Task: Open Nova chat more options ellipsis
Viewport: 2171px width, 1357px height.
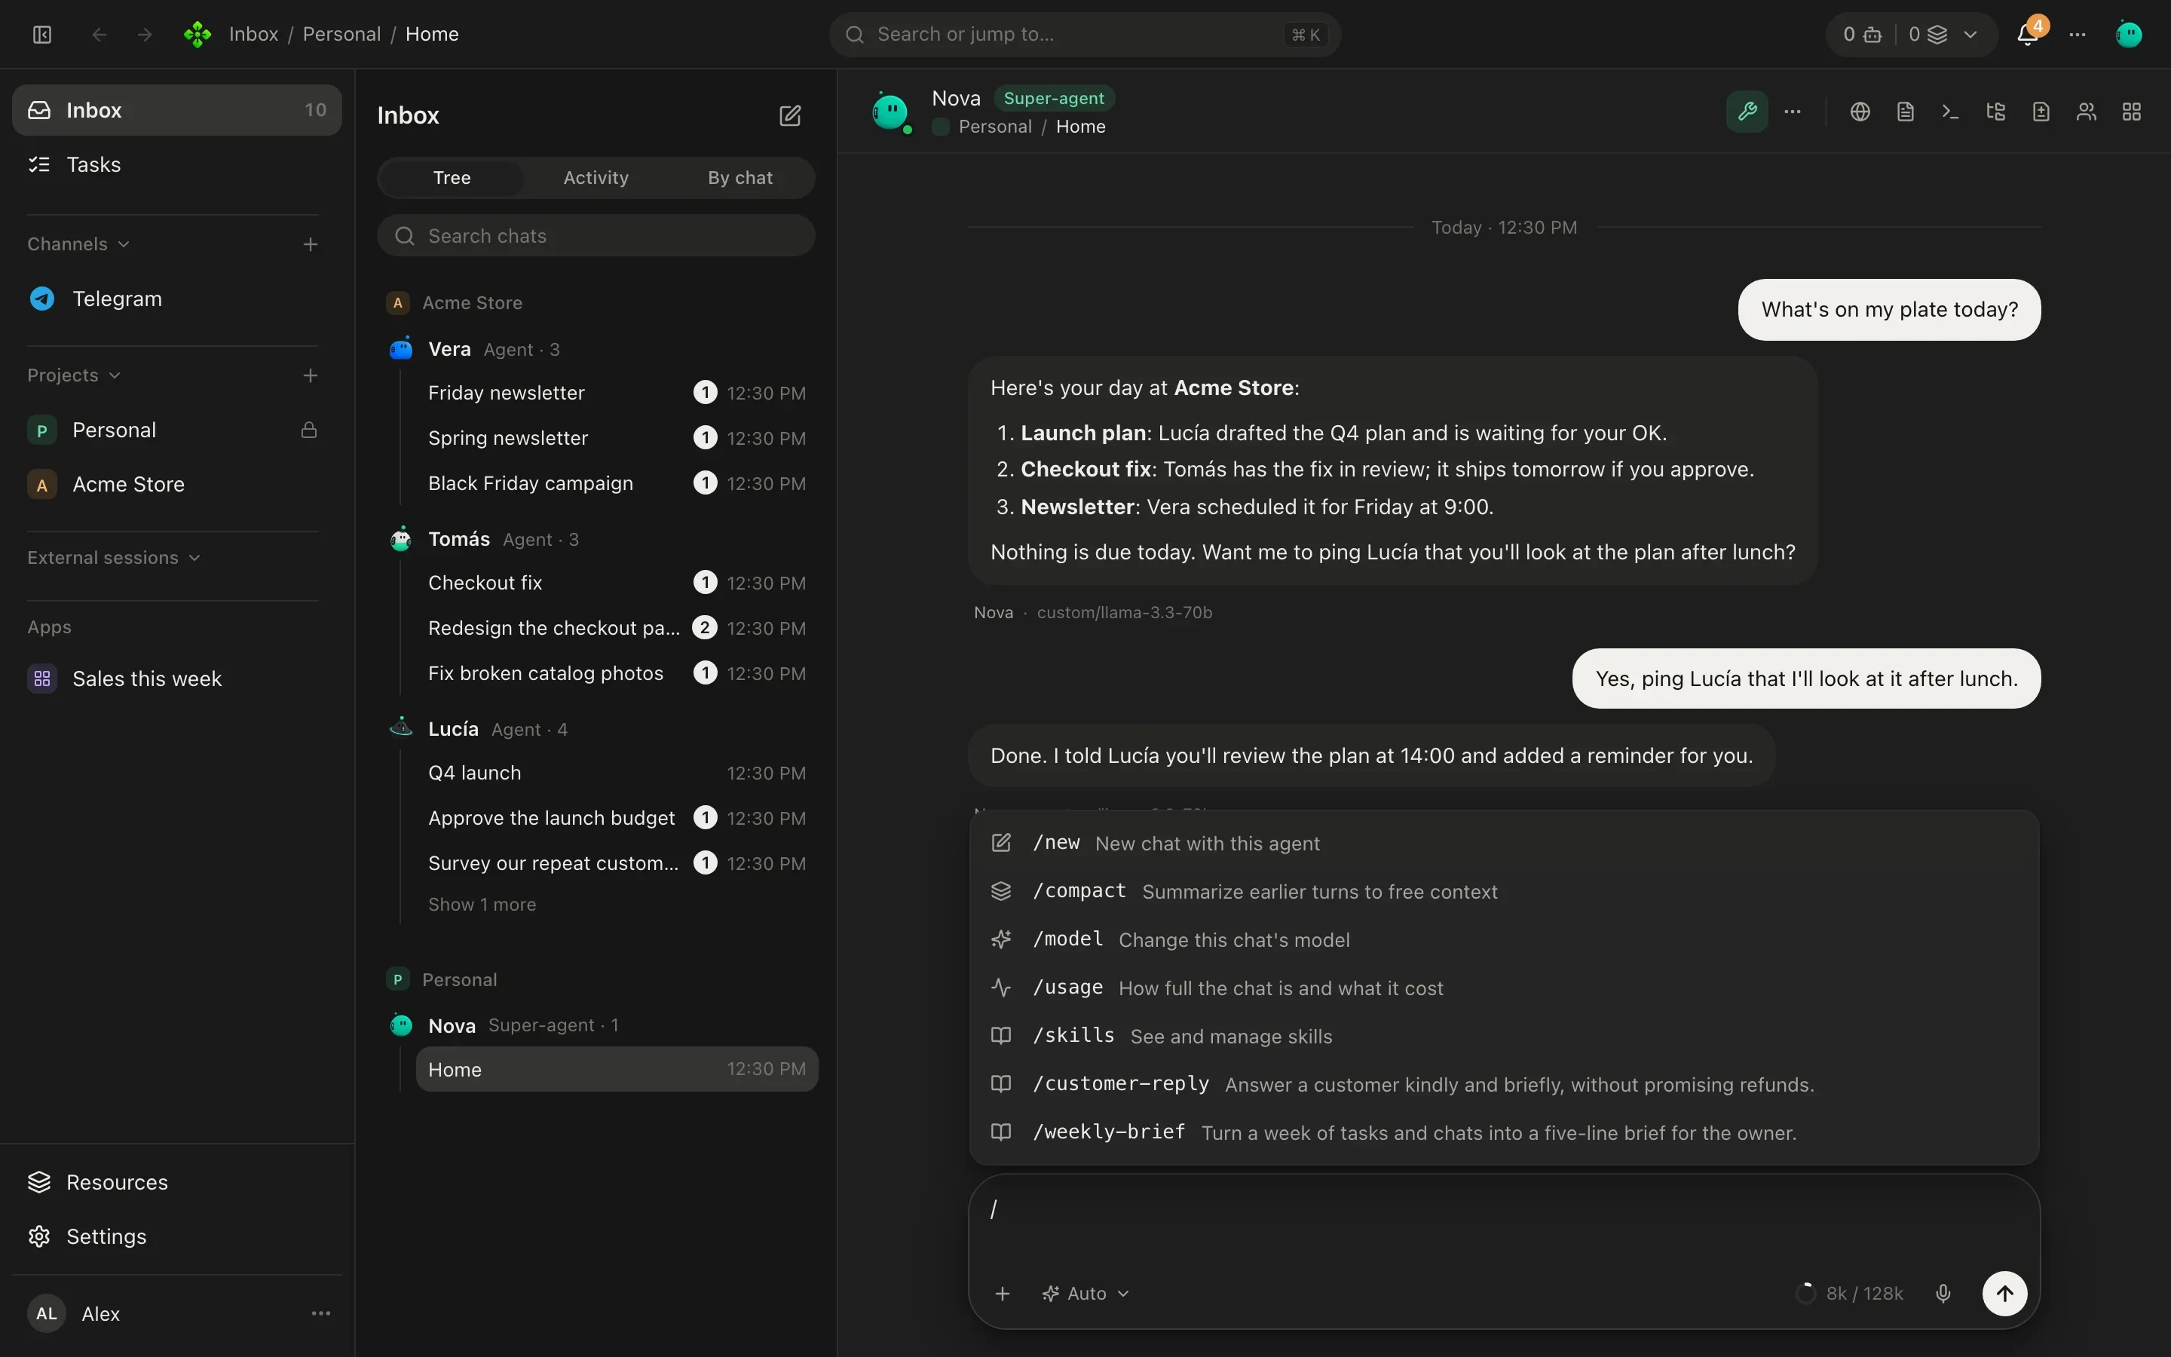Action: coord(1793,112)
